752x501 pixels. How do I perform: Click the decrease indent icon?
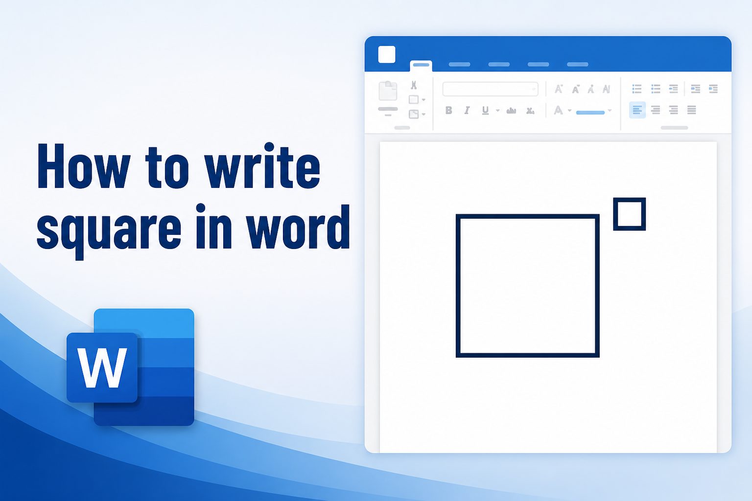695,89
